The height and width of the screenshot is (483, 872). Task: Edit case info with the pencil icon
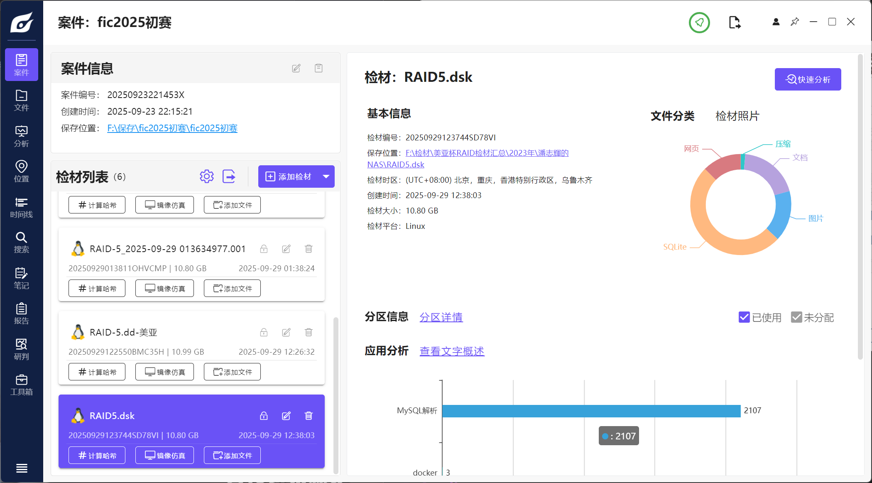pos(296,68)
